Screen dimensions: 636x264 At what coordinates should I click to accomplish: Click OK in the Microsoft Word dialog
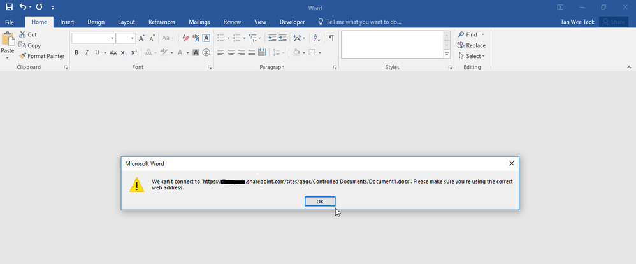320,202
